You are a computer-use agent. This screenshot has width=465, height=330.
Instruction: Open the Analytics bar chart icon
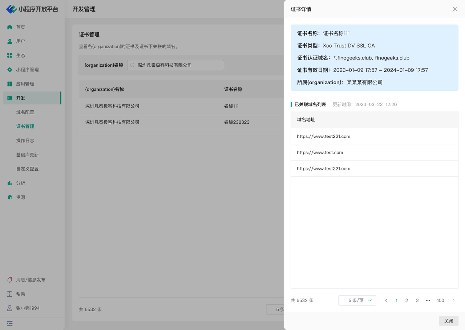tap(10, 183)
